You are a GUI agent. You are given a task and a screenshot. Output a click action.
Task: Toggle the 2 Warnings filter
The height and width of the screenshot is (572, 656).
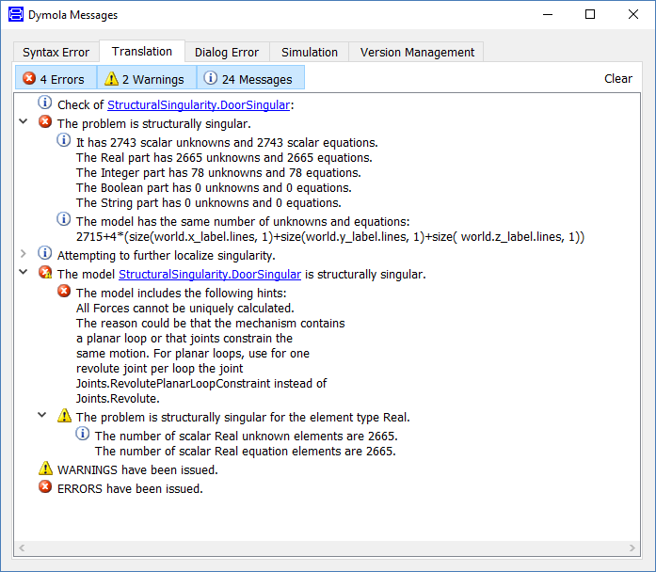click(147, 77)
